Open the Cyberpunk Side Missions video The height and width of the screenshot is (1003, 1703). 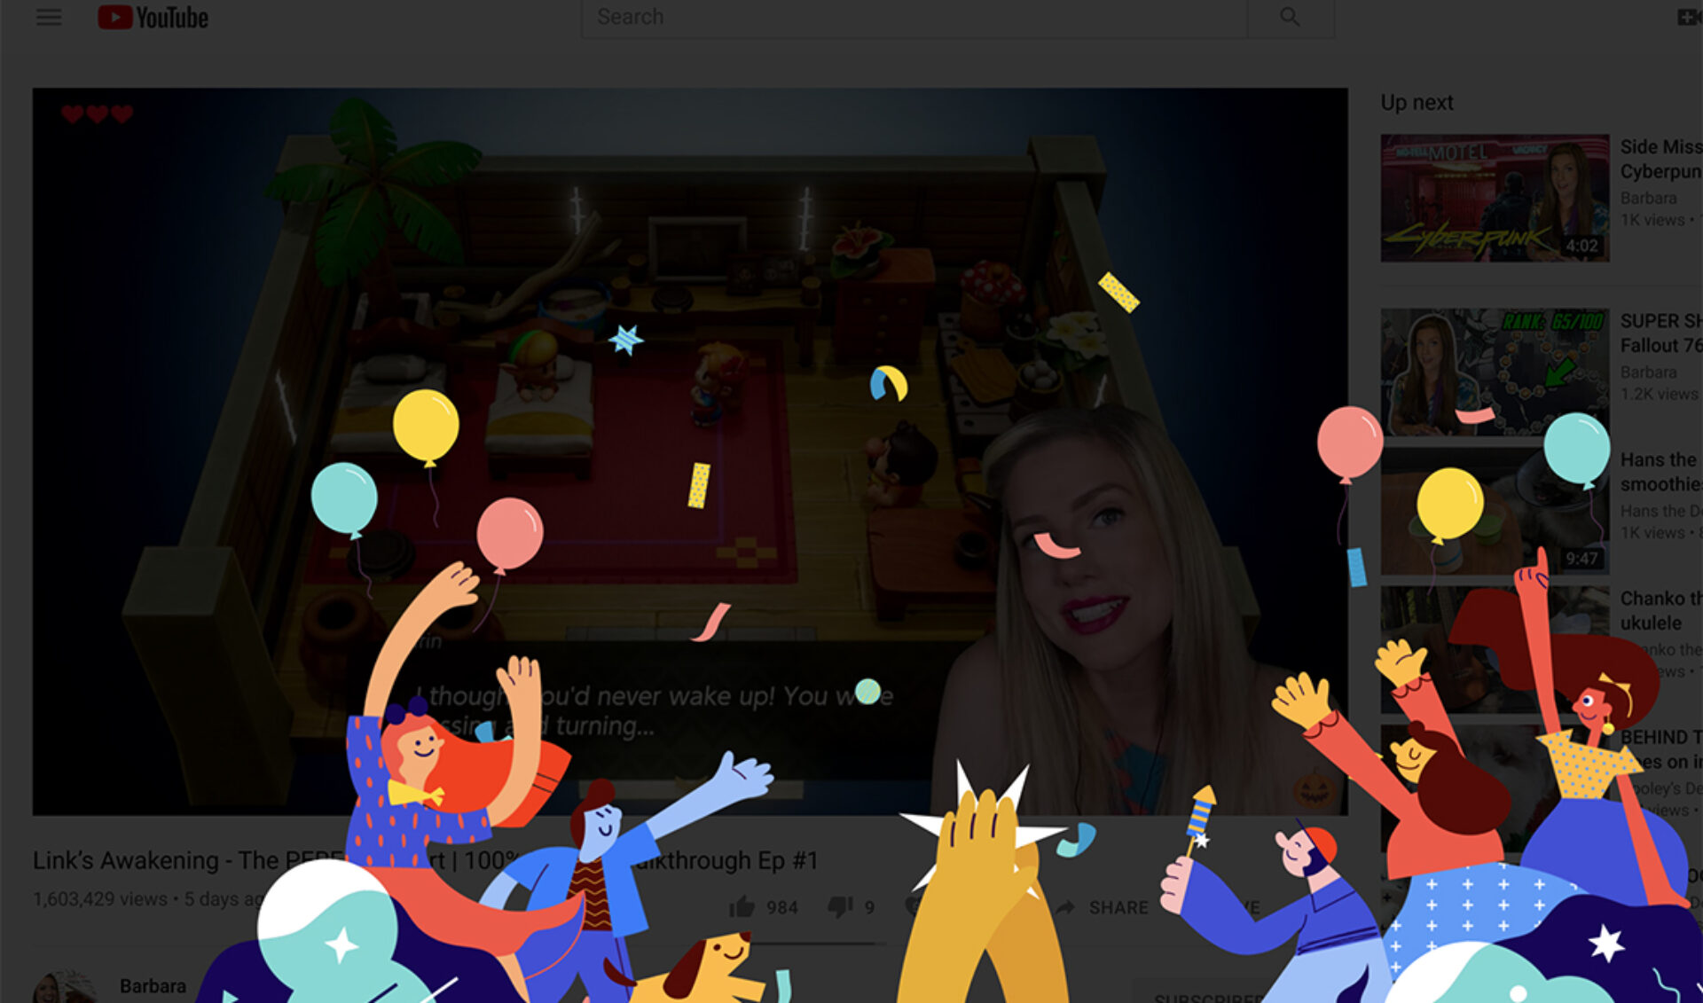point(1494,197)
